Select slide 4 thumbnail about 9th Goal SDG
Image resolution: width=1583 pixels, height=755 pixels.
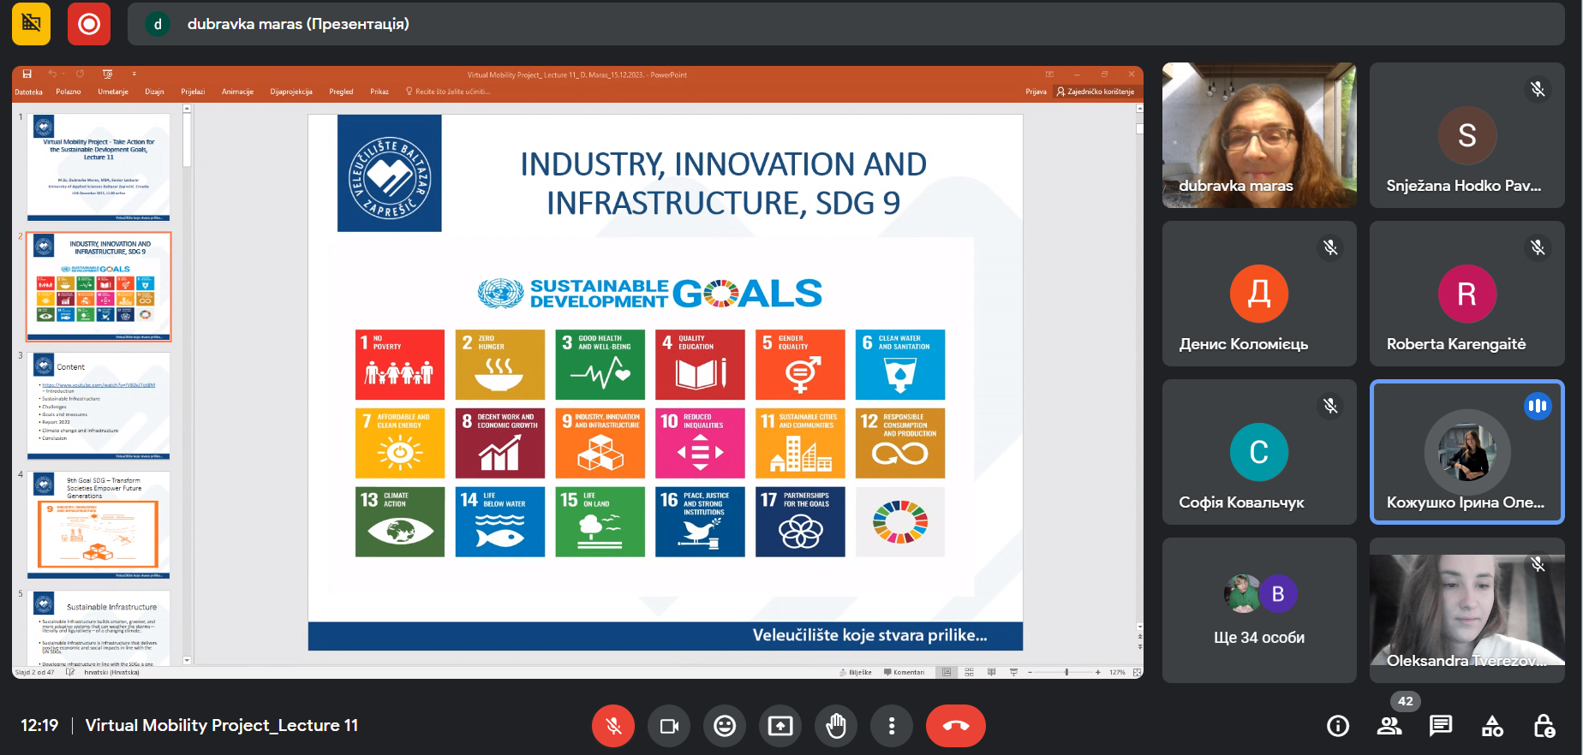(x=99, y=525)
